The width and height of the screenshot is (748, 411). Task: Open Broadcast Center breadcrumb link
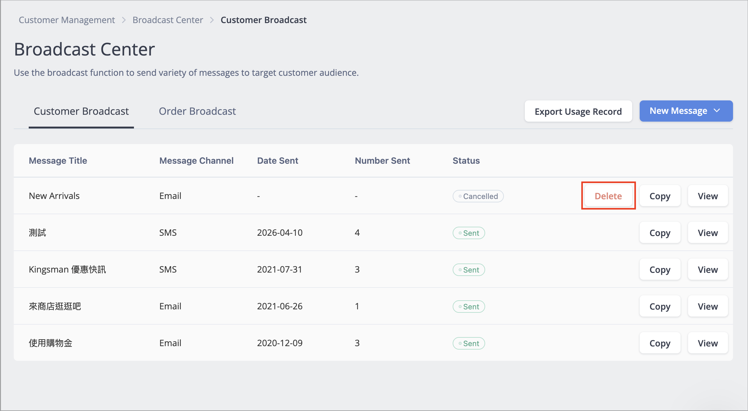tap(168, 20)
